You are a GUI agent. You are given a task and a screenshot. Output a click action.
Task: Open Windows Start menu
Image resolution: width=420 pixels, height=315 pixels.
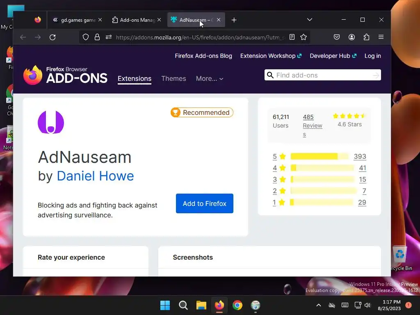[x=165, y=305]
